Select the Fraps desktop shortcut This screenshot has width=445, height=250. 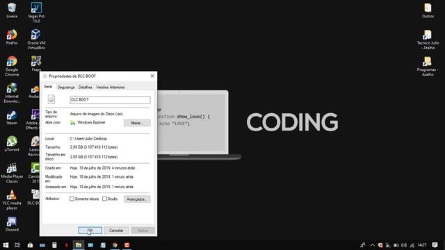click(36, 64)
